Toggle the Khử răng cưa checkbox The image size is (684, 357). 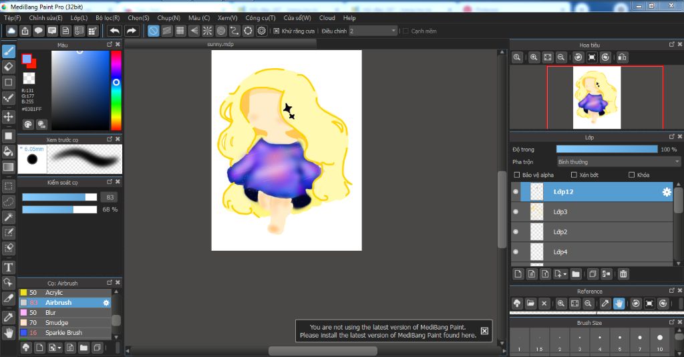click(277, 31)
